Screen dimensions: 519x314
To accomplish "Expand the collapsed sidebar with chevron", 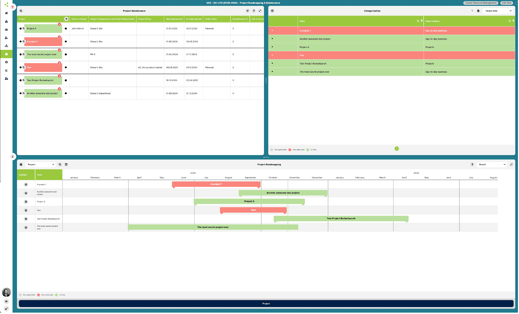I will pyautogui.click(x=12, y=157).
